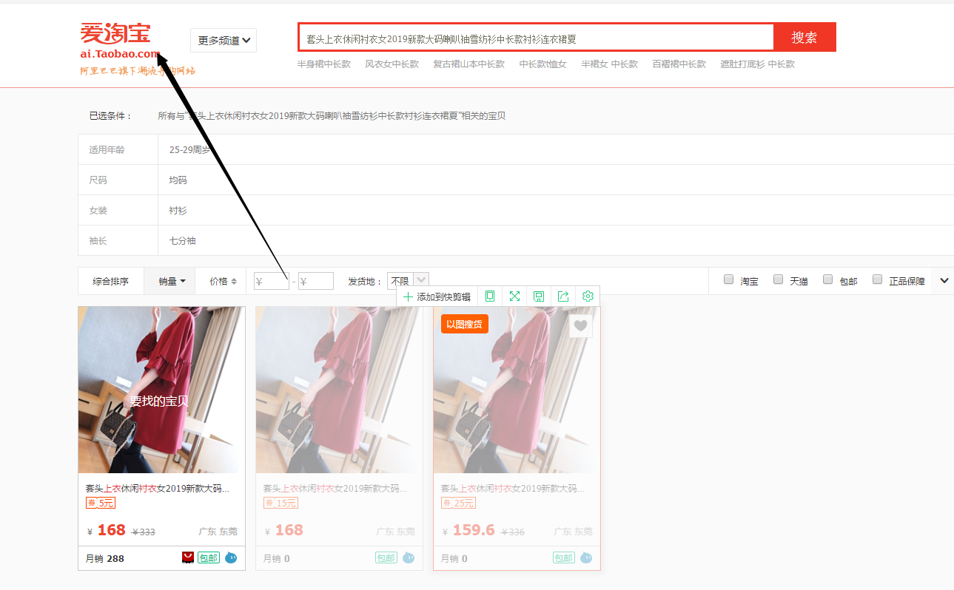Expand more filters with the dark chevron
This screenshot has width=954, height=590.
click(944, 280)
